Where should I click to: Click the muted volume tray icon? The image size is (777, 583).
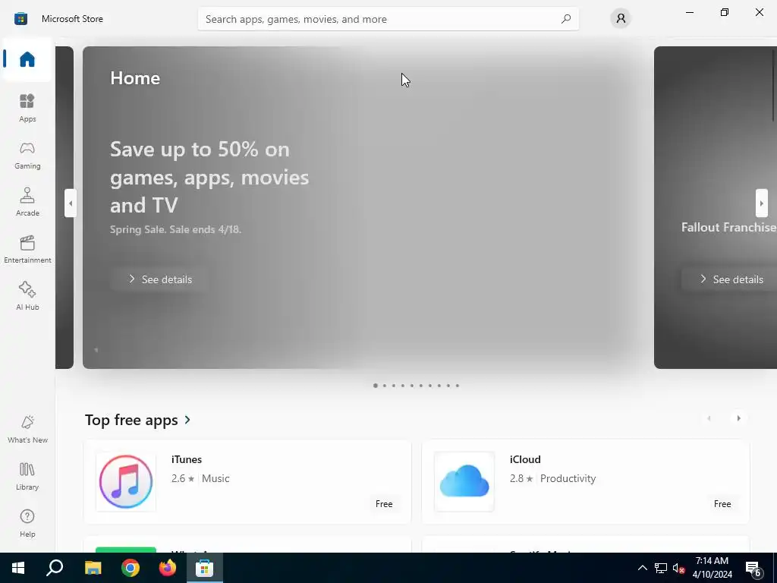pos(678,568)
